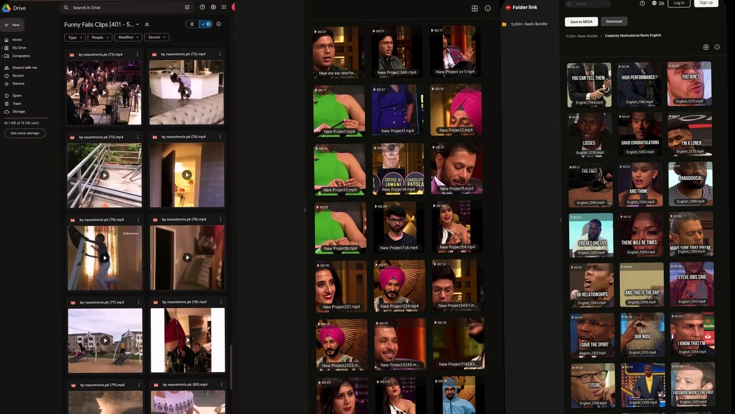The image size is (735, 414).
Task: Open Storage in Drive sidebar
Action: tap(15, 112)
